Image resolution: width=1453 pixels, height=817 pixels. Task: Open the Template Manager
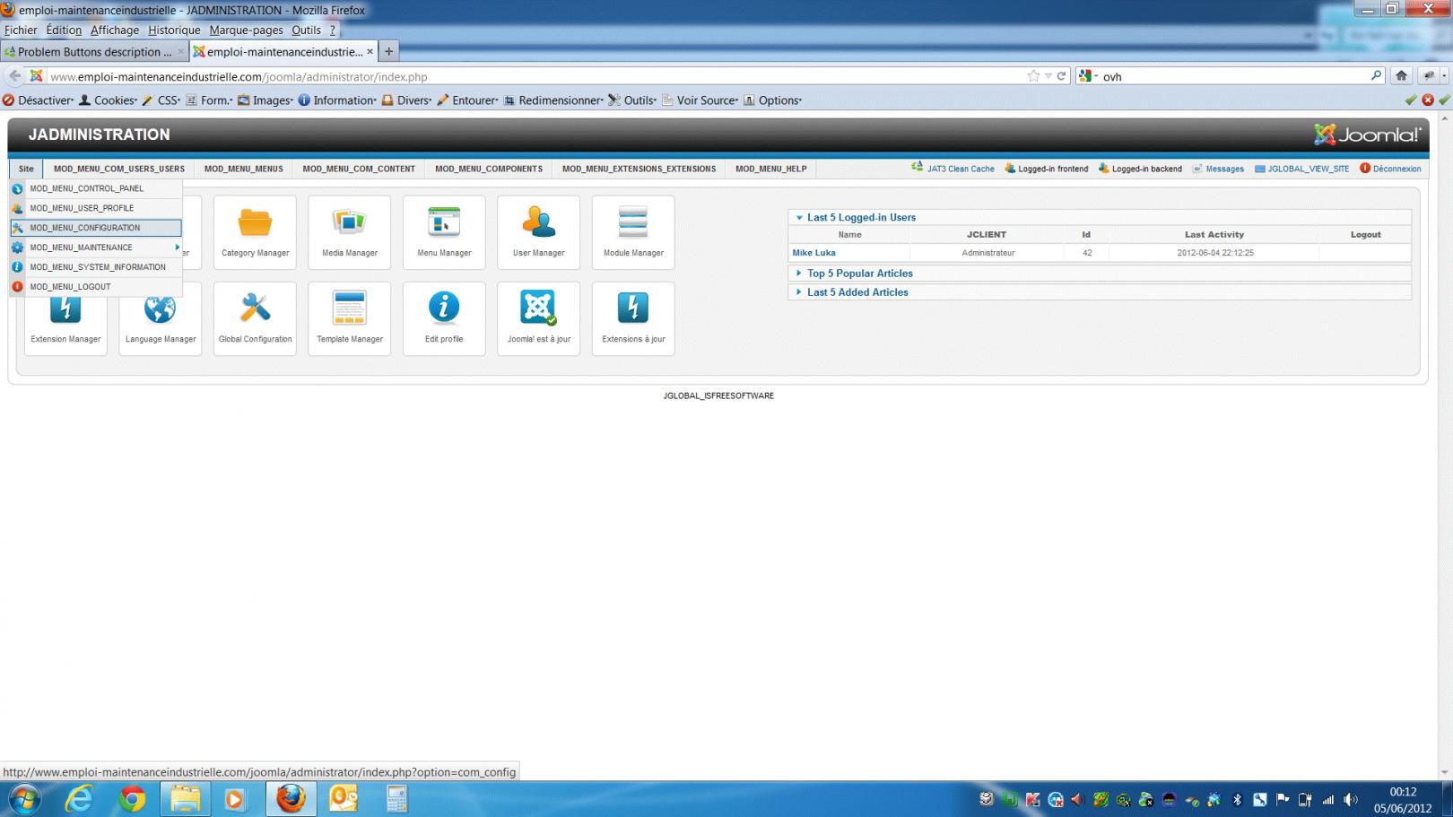point(349,317)
